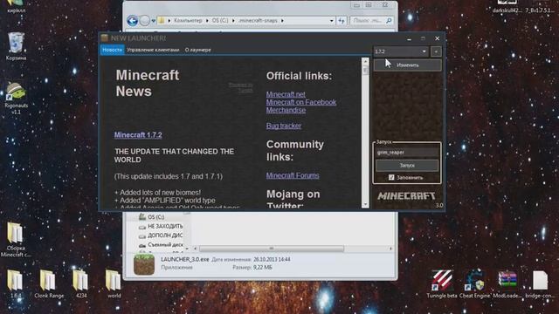Open the Minecraft.net link
Image resolution: width=559 pixels, height=314 pixels.
point(286,94)
